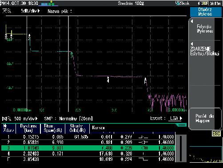The height and width of the screenshot is (168, 223).
Task: Select event row with distance 0.65831
Action: (x=88, y=143)
